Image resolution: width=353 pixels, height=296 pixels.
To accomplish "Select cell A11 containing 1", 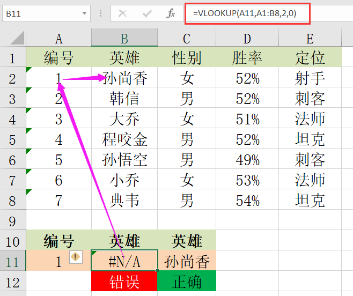I will tap(59, 261).
